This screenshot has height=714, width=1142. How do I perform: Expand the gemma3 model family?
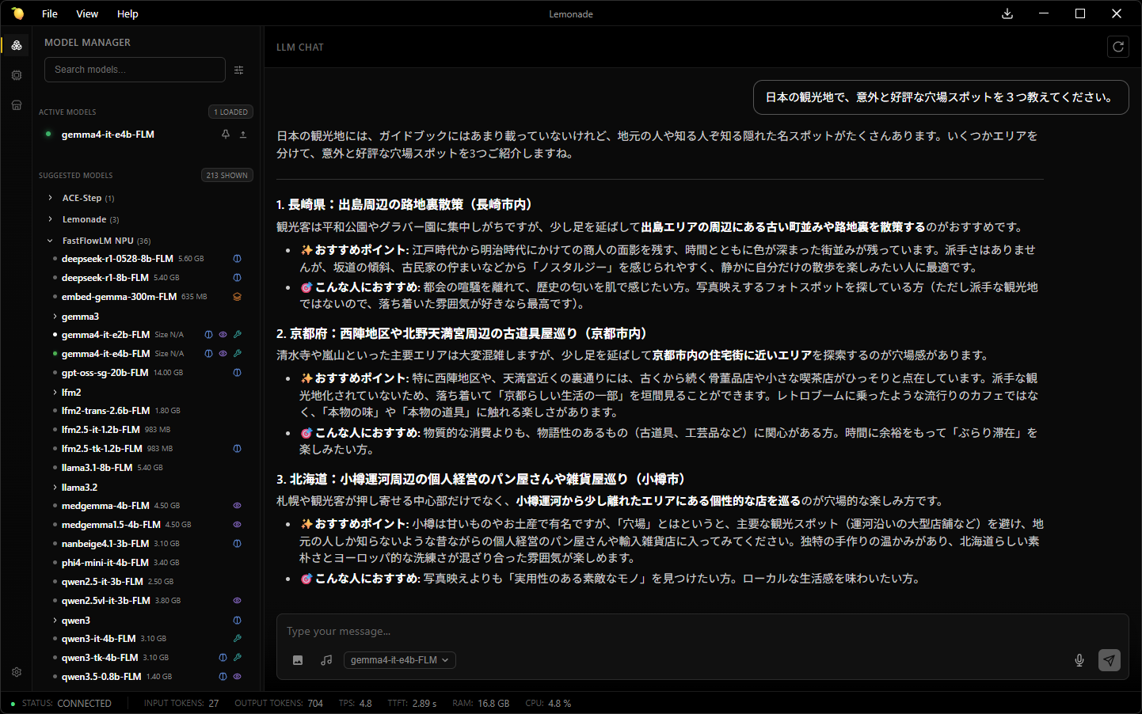click(55, 317)
